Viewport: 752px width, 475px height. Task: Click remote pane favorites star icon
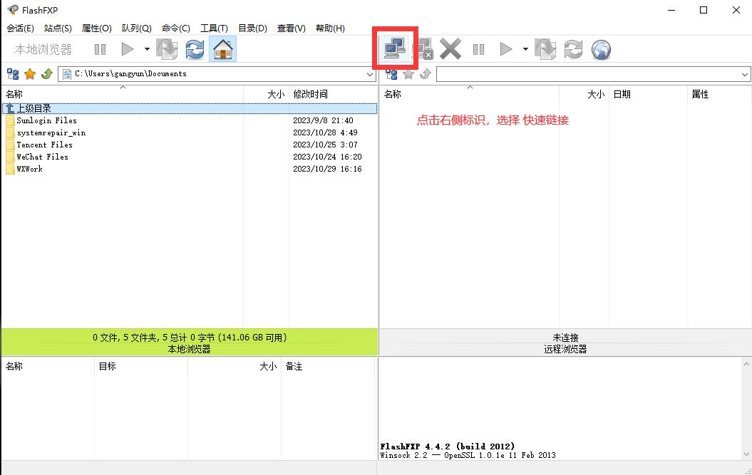[408, 74]
